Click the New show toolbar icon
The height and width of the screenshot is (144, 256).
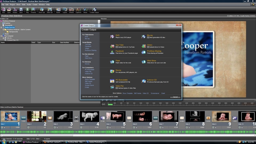[x=3, y=10]
